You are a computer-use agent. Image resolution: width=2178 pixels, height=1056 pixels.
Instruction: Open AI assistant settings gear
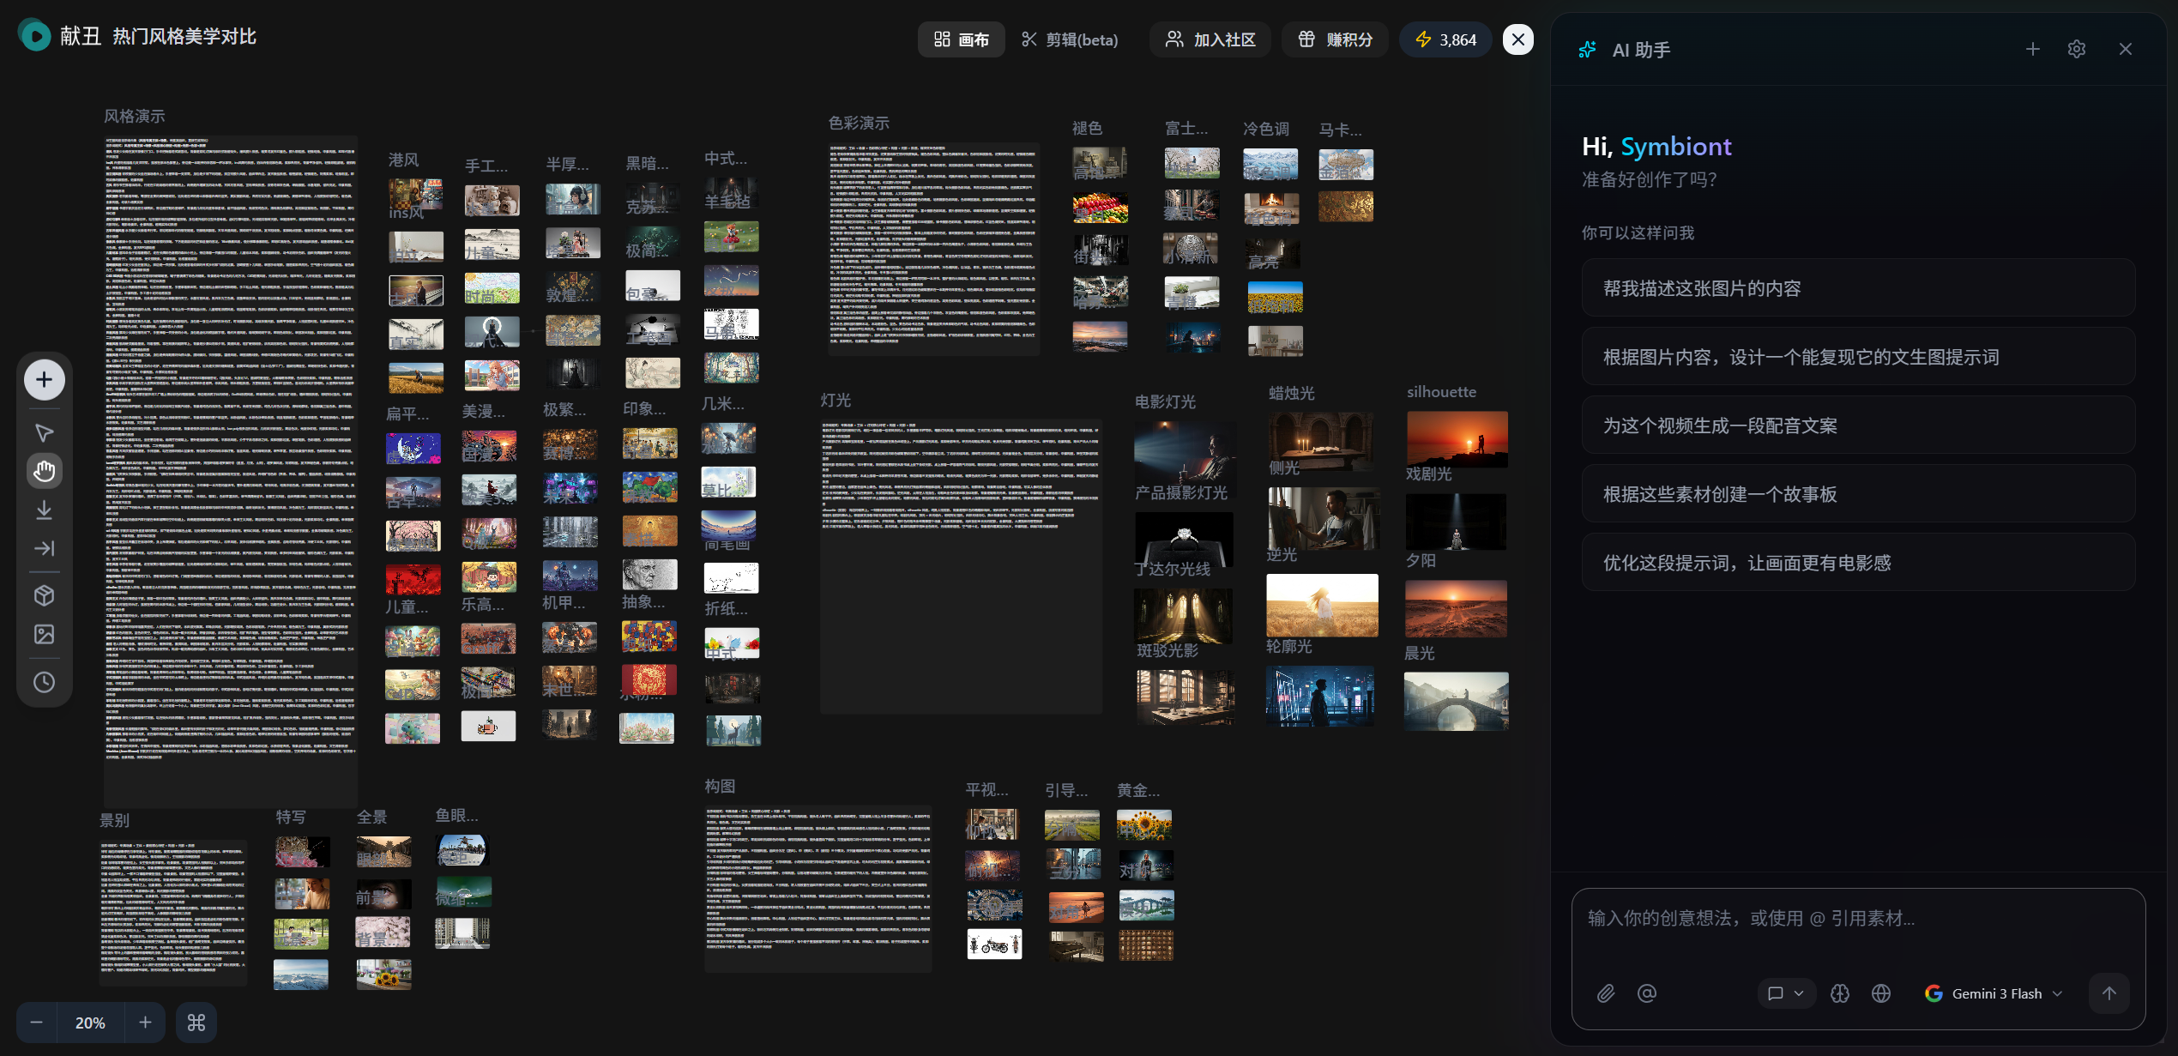coord(2077,49)
